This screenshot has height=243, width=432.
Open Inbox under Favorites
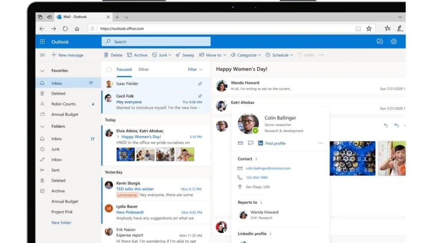[68, 83]
